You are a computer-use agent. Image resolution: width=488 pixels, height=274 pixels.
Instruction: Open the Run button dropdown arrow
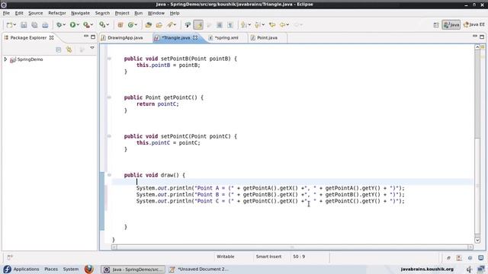(78, 25)
